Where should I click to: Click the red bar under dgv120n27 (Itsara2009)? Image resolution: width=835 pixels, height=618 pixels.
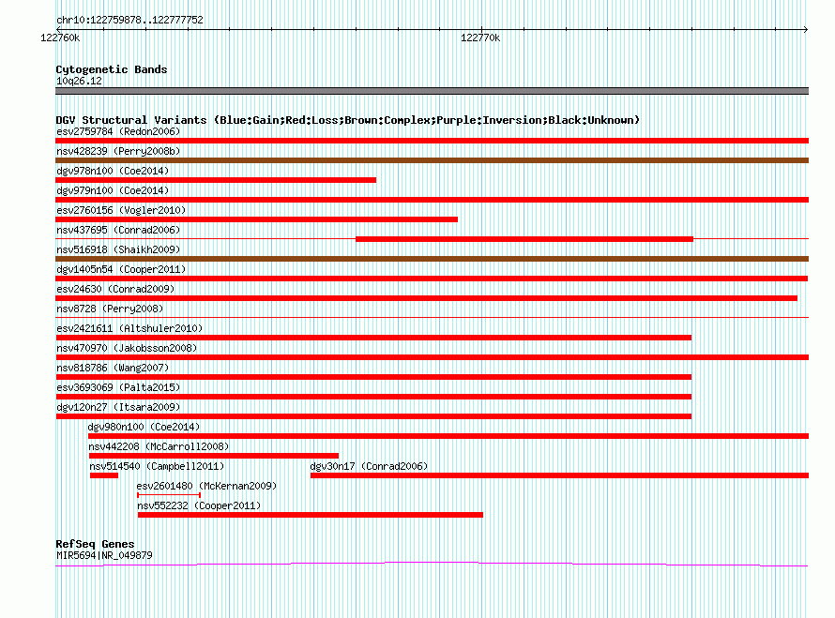point(373,416)
